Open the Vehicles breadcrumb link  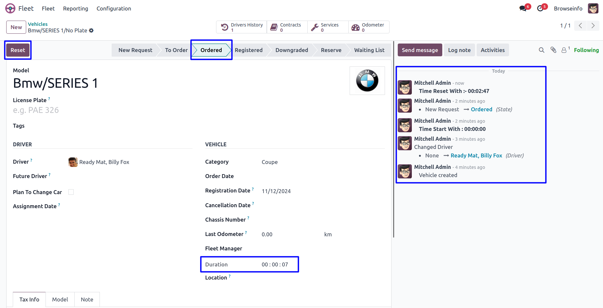(x=38, y=24)
